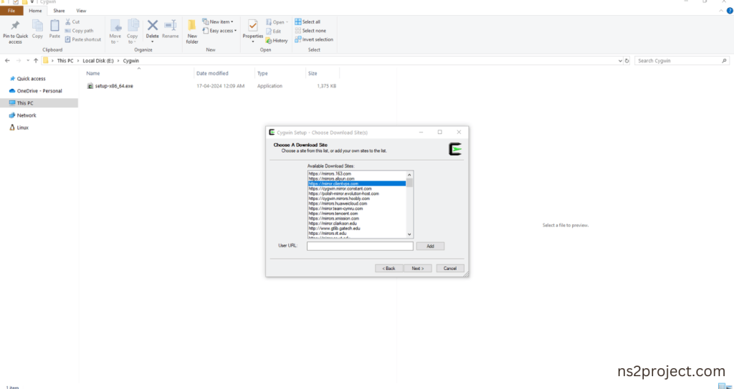Click Copy path in Clipboard group

(x=79, y=30)
